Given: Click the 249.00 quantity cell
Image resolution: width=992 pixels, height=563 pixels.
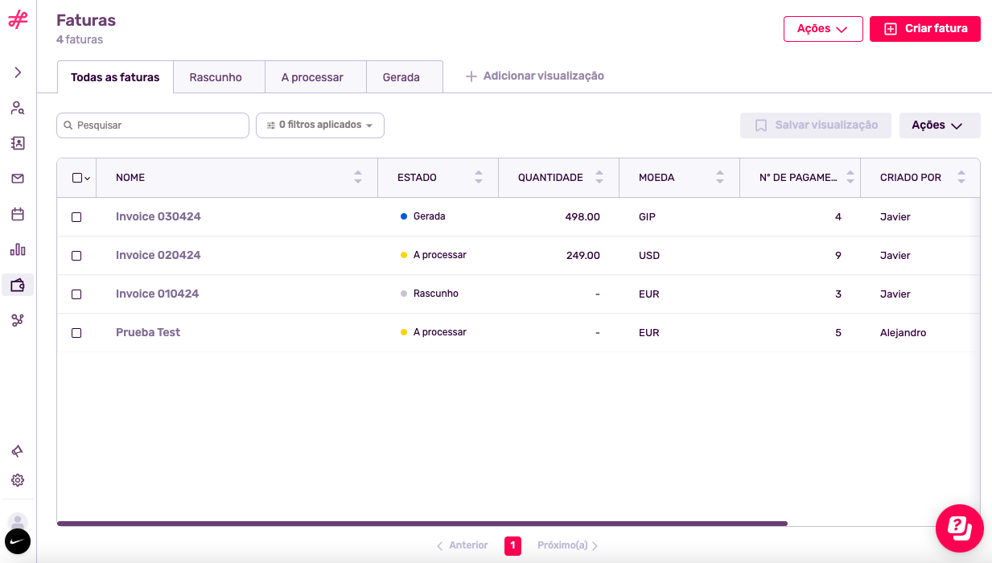Looking at the screenshot, I should (x=583, y=256).
